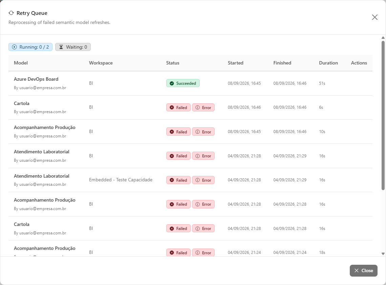Click the Workspace column header

pos(101,63)
